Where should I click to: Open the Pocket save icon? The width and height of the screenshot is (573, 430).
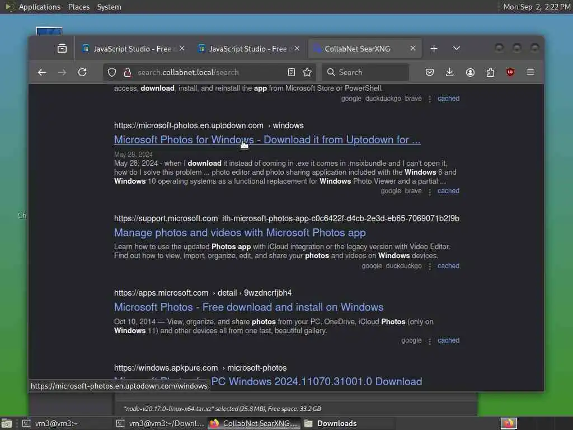pos(430,72)
